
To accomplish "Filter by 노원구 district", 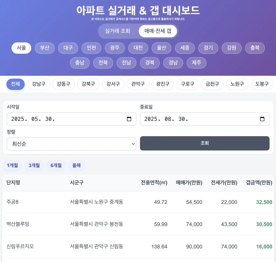I will [237, 84].
